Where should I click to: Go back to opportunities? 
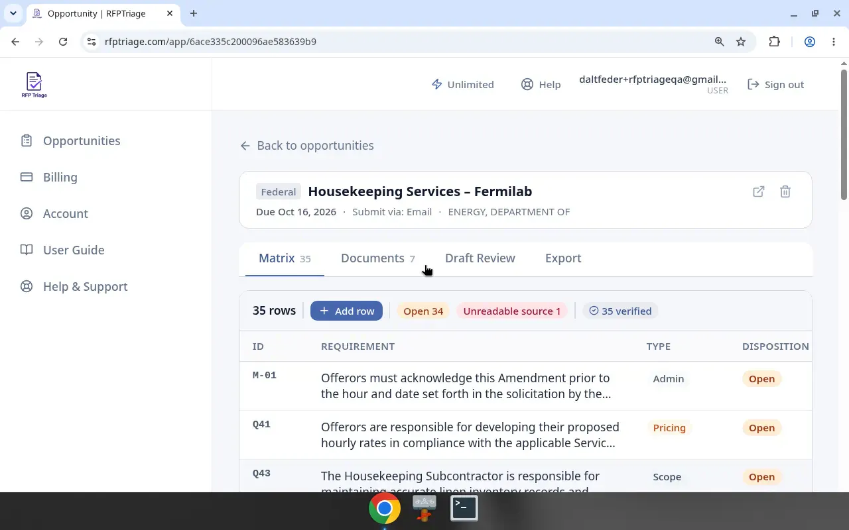pos(306,145)
